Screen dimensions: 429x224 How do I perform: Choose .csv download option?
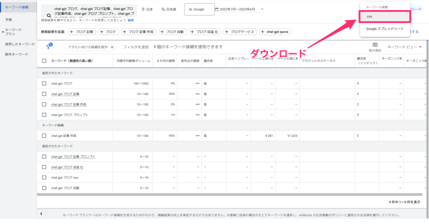point(385,17)
